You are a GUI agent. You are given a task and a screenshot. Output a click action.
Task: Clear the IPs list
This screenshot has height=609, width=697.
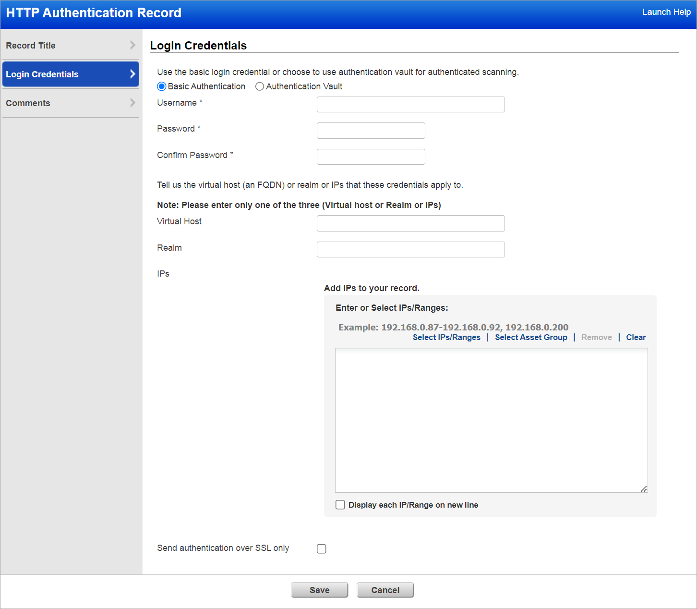pos(636,337)
